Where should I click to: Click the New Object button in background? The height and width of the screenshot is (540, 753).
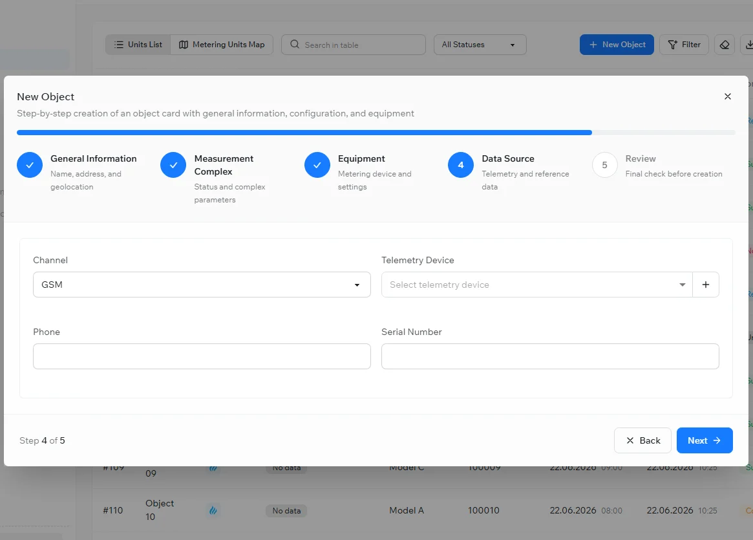pos(617,45)
